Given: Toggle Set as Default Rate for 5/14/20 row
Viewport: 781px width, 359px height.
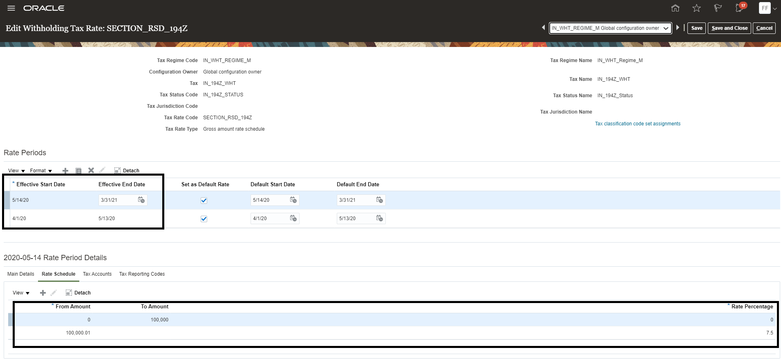Looking at the screenshot, I should 204,201.
